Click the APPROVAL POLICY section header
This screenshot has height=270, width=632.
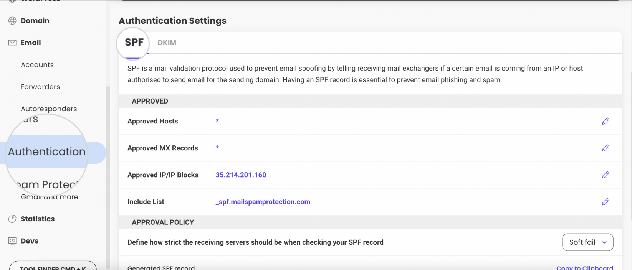[163, 222]
